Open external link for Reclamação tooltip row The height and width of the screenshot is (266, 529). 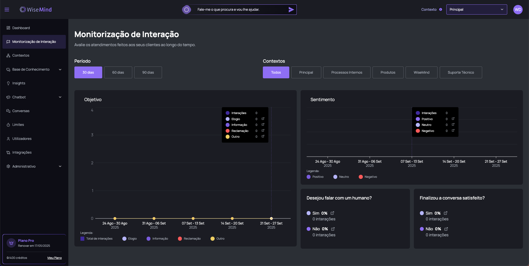click(x=263, y=131)
